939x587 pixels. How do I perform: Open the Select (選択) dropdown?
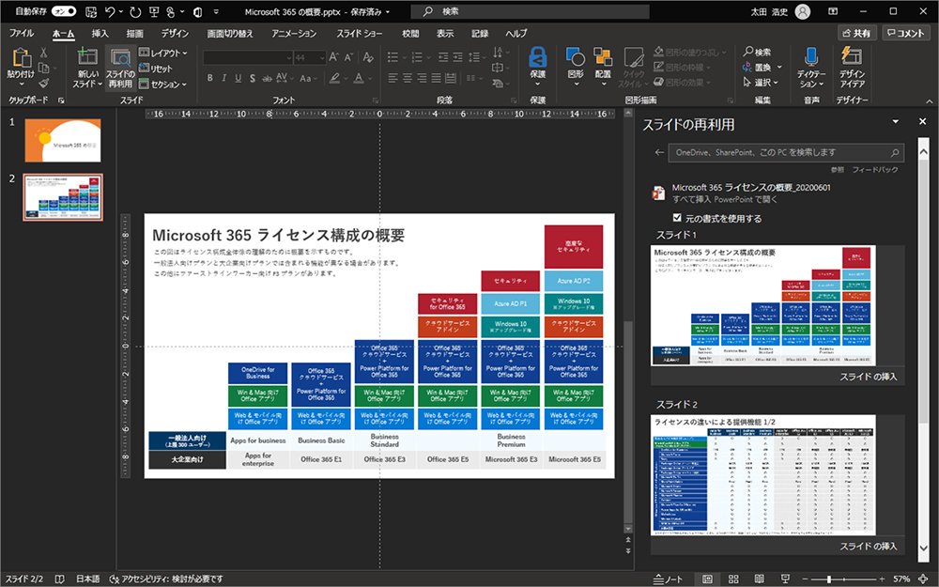[761, 82]
